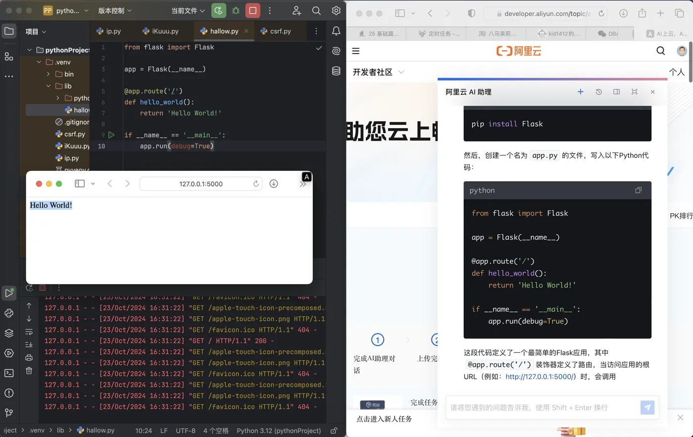The image size is (693, 437).
Task: Open Aliyun hamburger menu
Action: pyautogui.click(x=356, y=50)
